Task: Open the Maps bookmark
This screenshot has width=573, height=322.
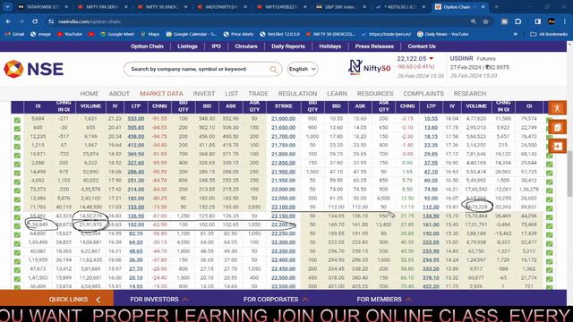Action: [150, 34]
